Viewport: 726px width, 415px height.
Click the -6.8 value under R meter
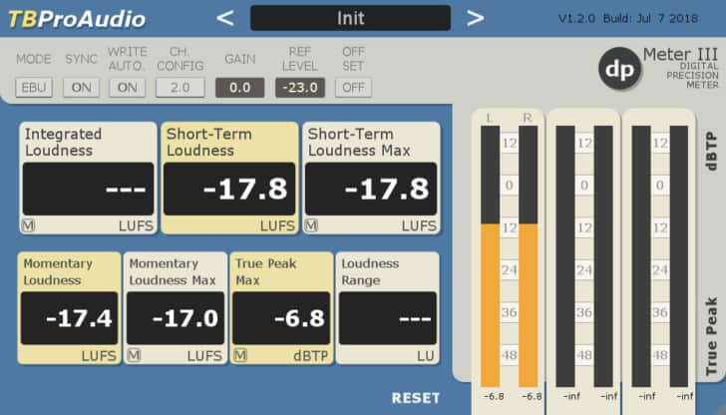(532, 396)
